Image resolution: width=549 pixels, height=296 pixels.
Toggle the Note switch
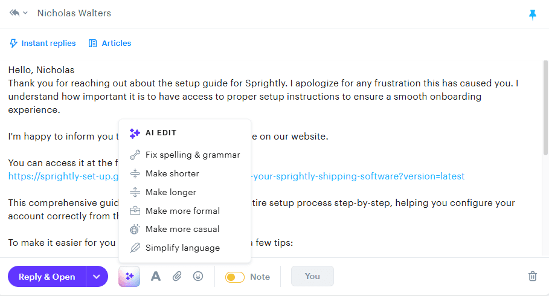pos(235,277)
